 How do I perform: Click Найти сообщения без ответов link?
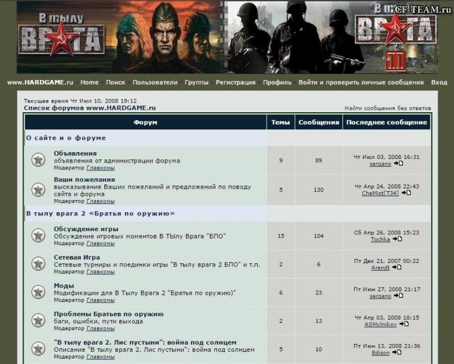[x=388, y=108]
